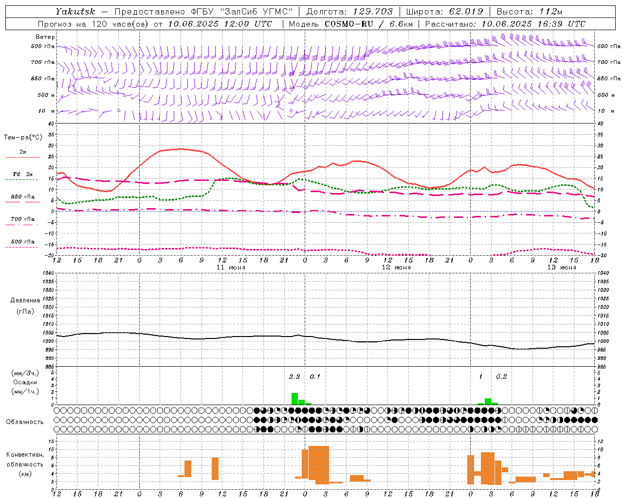Click the 'Тем-ра(°C)' temperature panel label
This screenshot has width=623, height=498.
[23, 138]
